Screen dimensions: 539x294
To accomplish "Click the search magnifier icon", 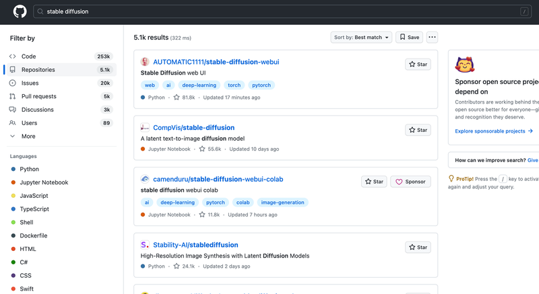I will pyautogui.click(x=40, y=11).
